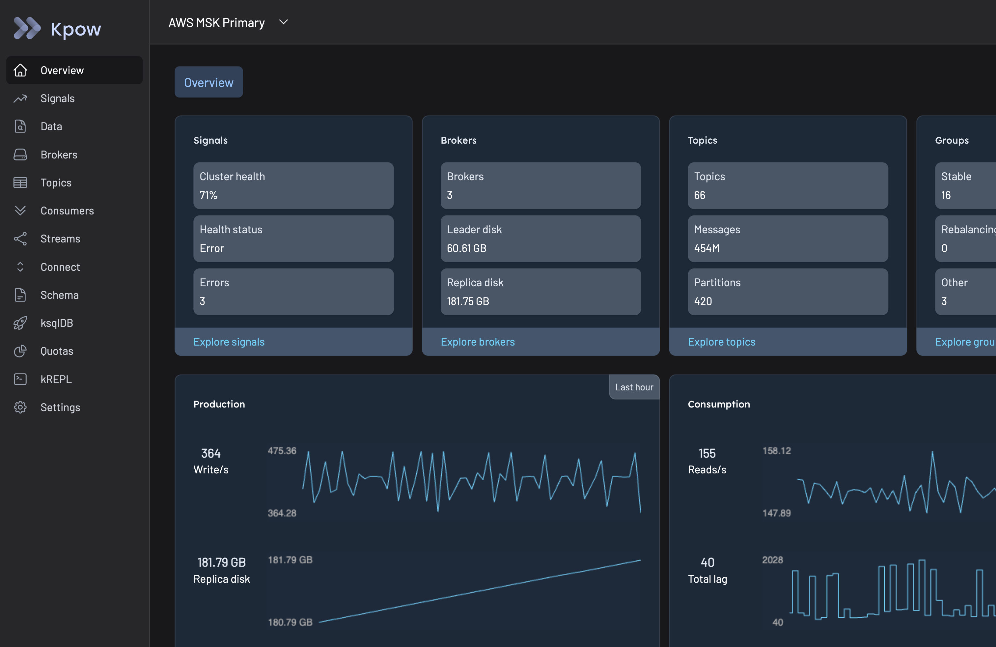The height and width of the screenshot is (647, 996).
Task: Click the Overview home icon in sidebar
Action: (20, 70)
